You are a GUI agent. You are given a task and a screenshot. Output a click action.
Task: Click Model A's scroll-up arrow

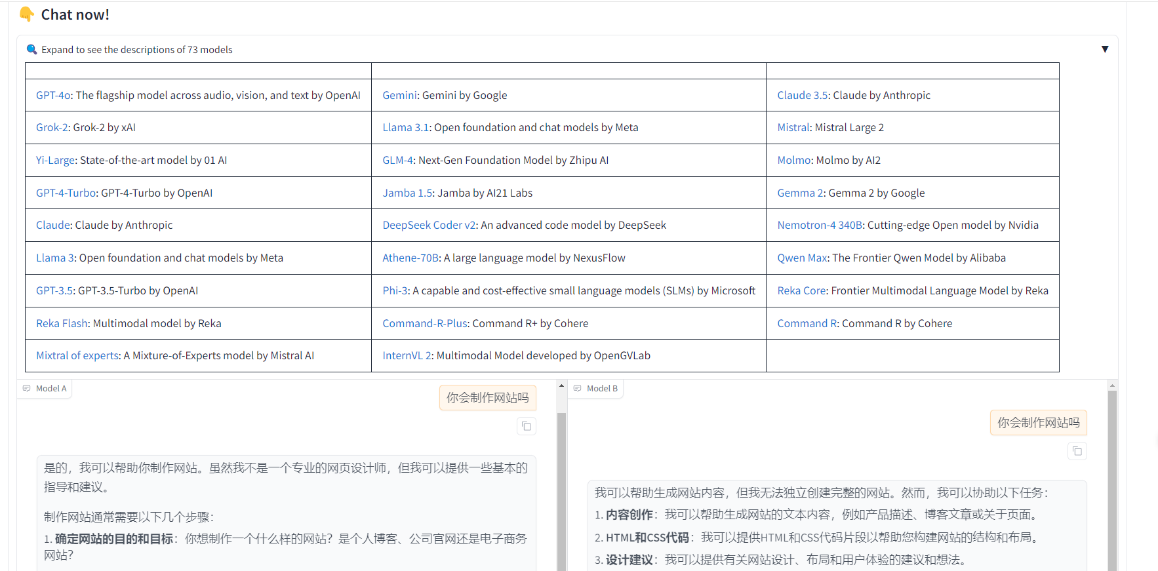tap(561, 386)
